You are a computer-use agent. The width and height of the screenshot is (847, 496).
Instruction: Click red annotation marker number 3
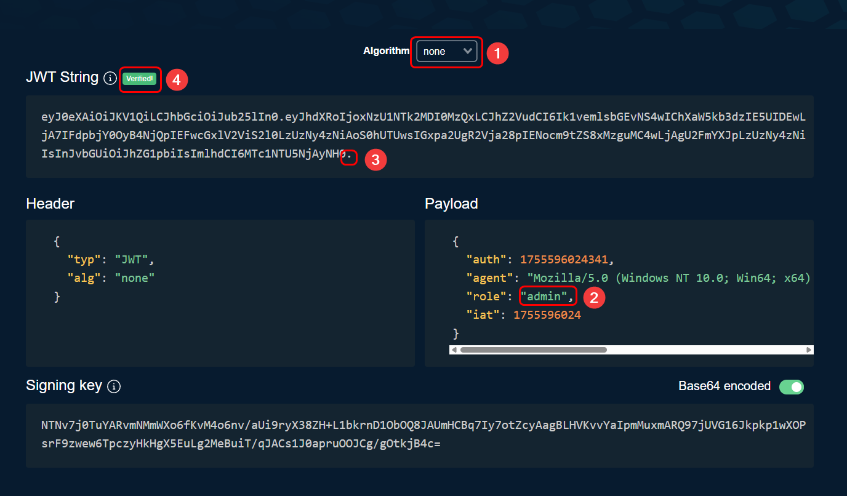[375, 160]
